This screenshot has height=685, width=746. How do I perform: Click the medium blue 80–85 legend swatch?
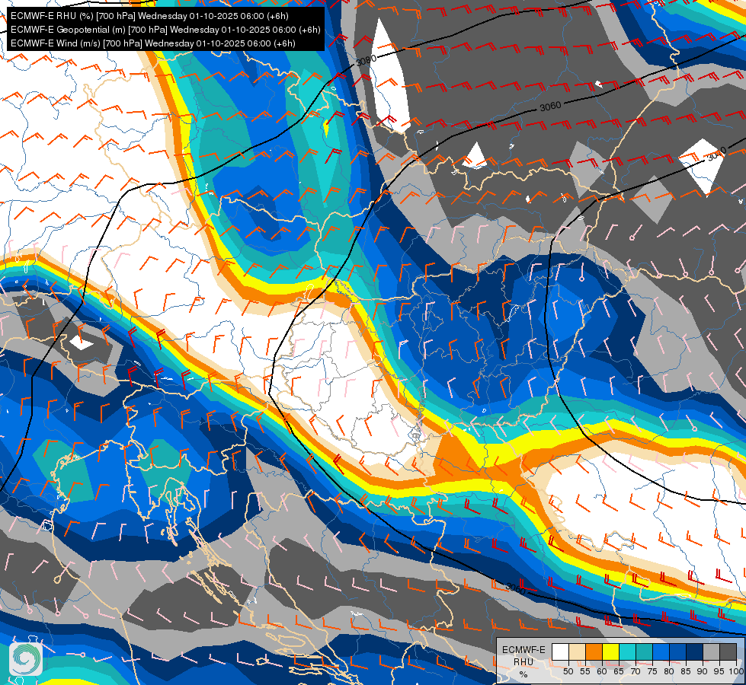(x=678, y=652)
